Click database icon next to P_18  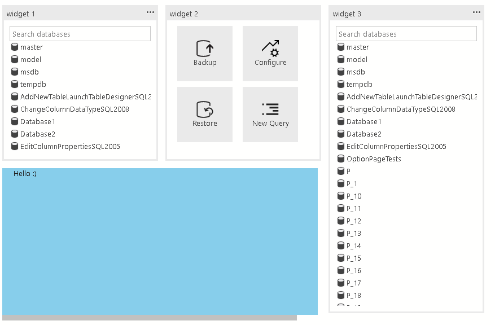341,296
